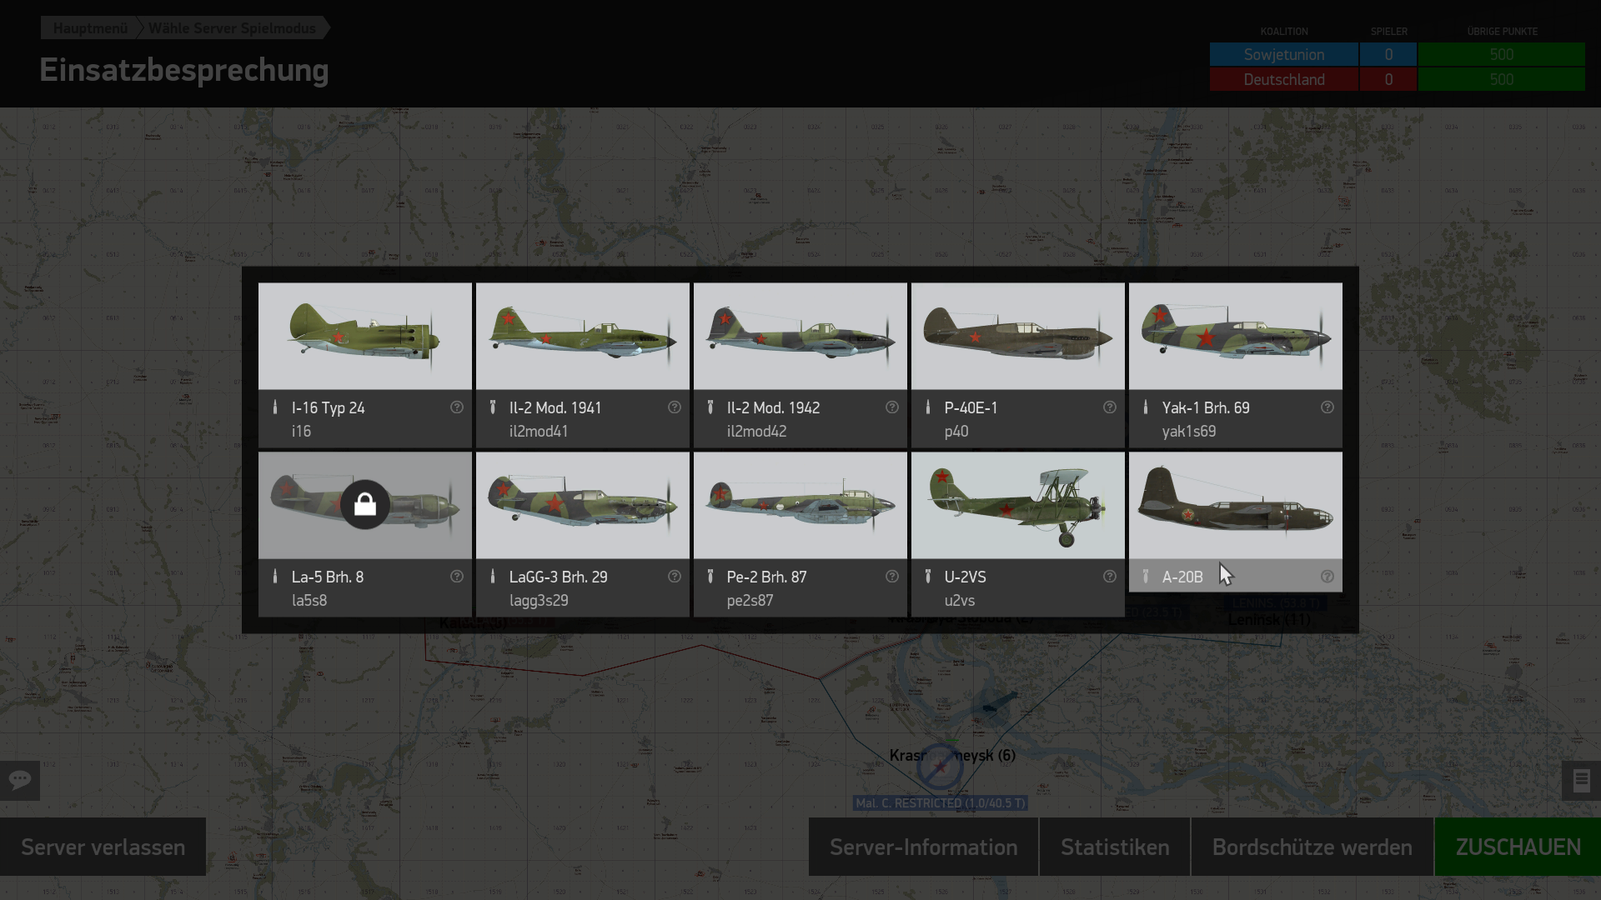Click the la5s8 skin label

pos(309,601)
